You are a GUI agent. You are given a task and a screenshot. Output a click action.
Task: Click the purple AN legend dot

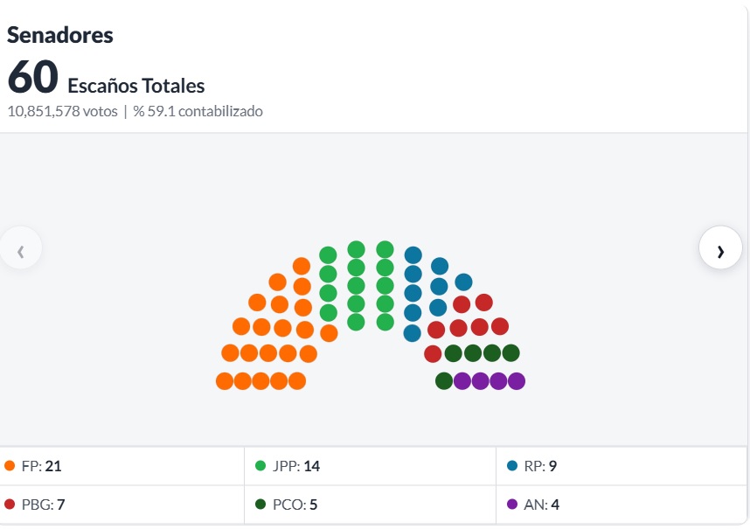(x=511, y=505)
